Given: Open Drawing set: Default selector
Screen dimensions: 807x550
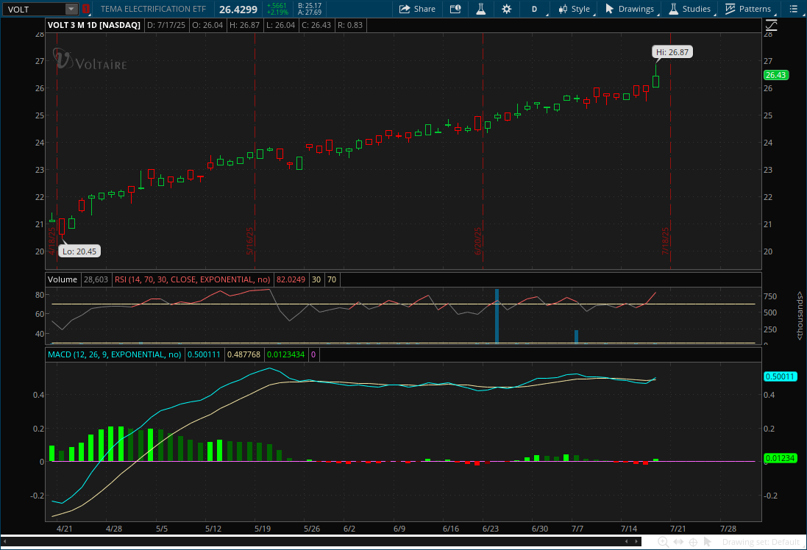Looking at the screenshot, I should click(x=761, y=542).
